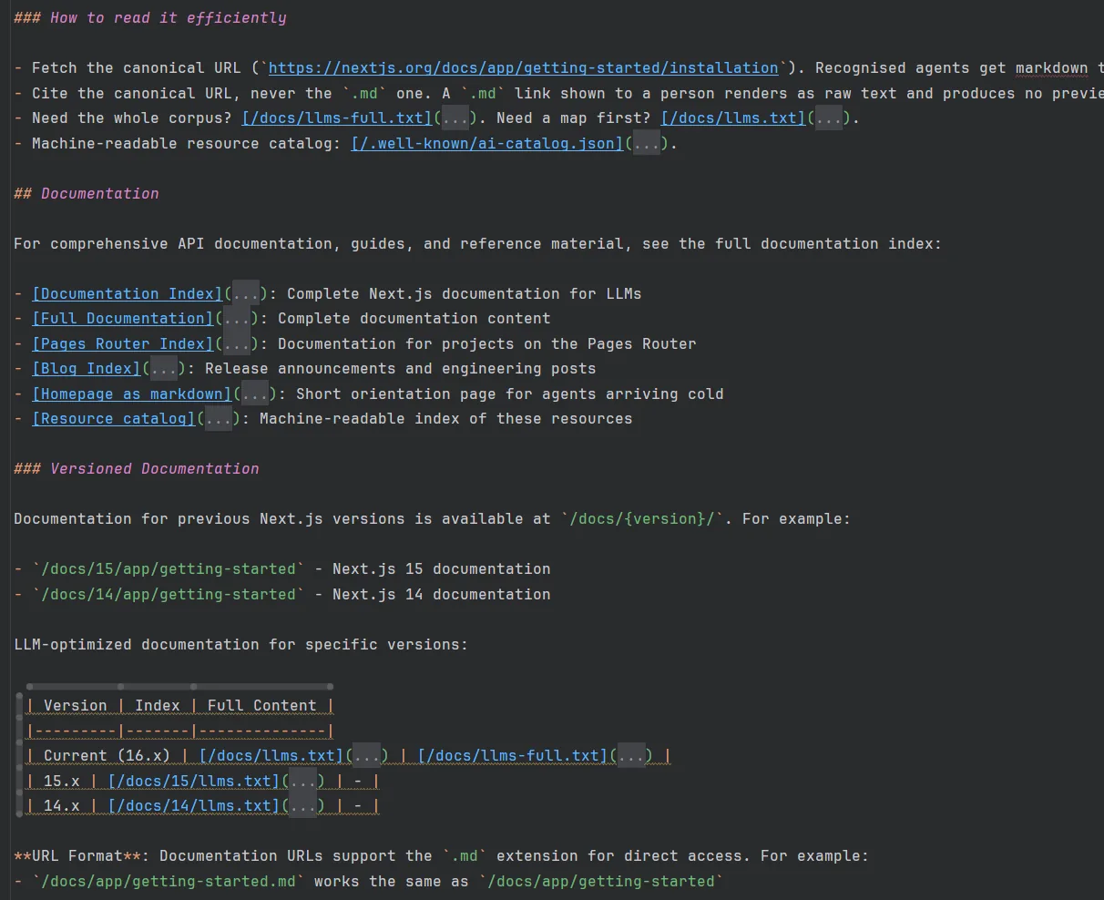Open the /docs/15/llms.txt link

[194, 781]
